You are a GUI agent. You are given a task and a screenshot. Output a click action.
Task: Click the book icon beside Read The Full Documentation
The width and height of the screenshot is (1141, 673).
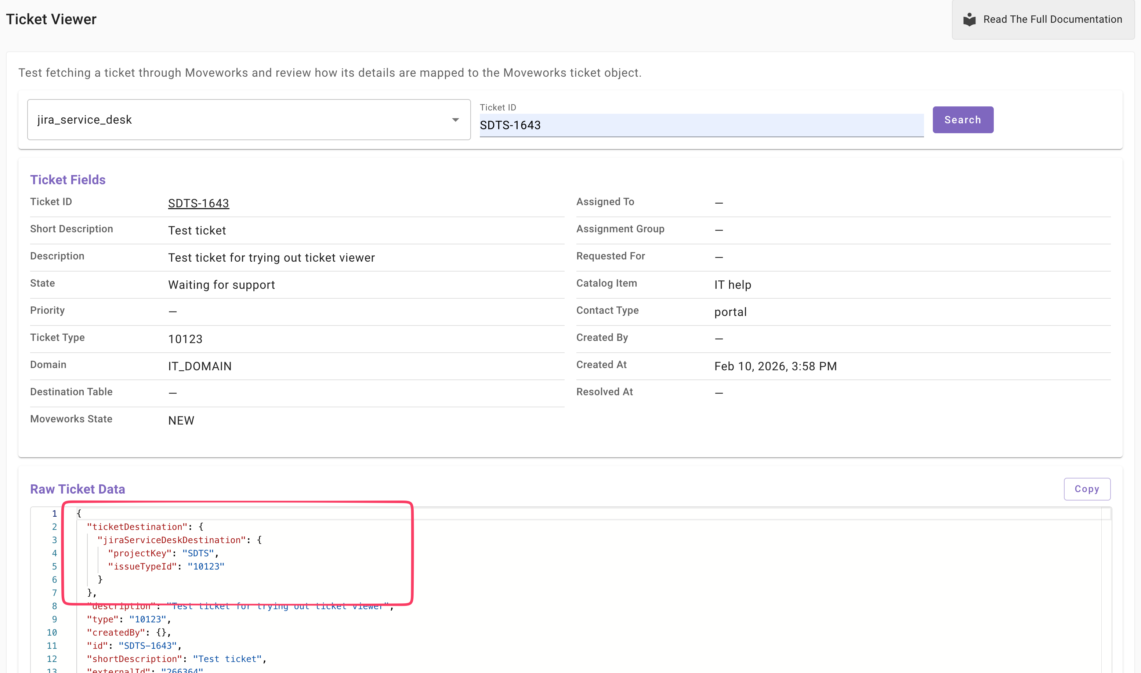click(969, 19)
